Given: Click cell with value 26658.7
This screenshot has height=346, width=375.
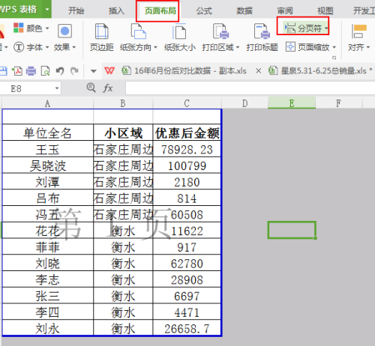Looking at the screenshot, I should point(187,328).
